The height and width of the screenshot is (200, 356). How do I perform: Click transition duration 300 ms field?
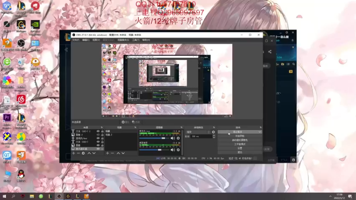202,136
